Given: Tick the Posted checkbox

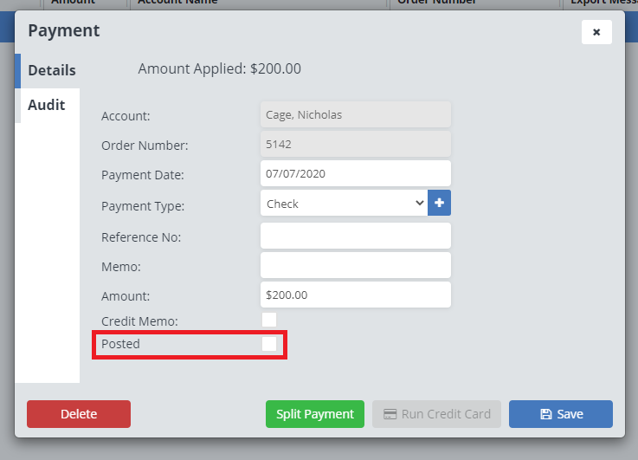Looking at the screenshot, I should [269, 344].
